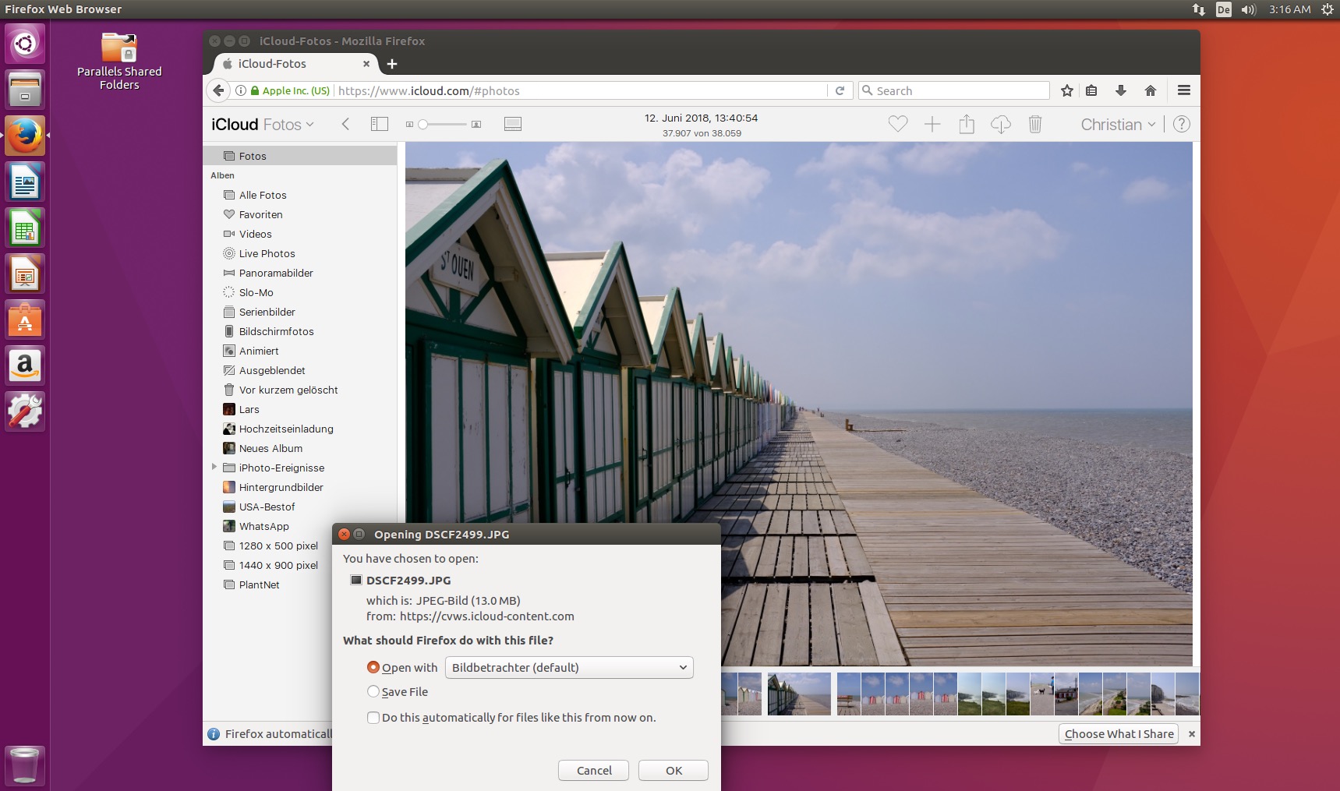Open the Christian account menu

(x=1118, y=125)
